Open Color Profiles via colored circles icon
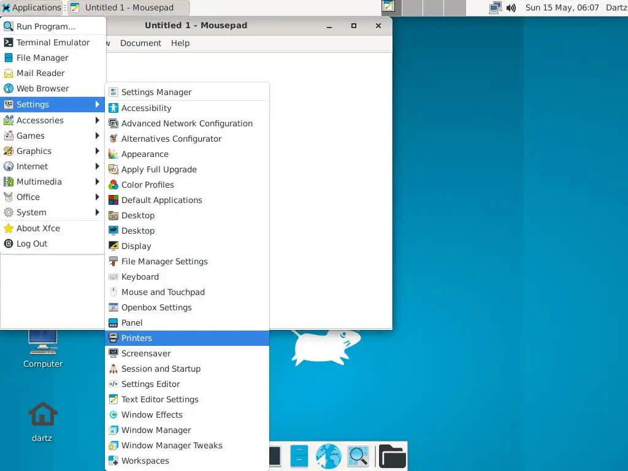Screen dimensions: 628x471 113,185
